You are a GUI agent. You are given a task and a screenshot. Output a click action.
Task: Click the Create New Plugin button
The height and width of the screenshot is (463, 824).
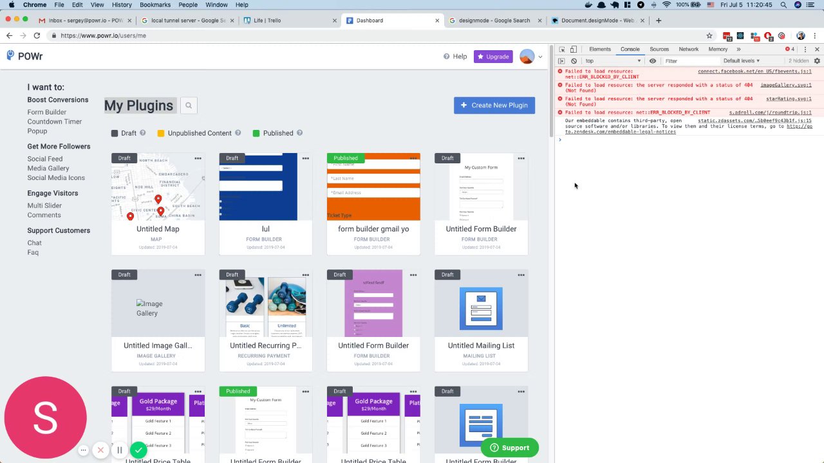coord(494,105)
